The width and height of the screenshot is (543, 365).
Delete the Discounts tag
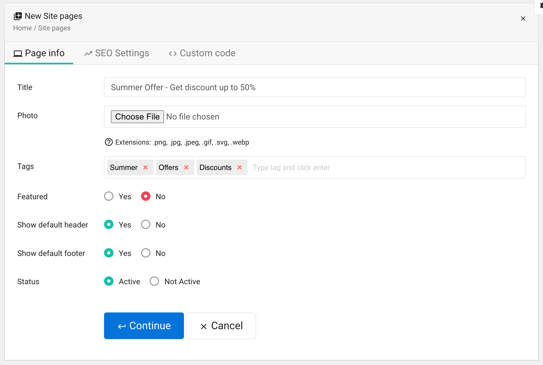[240, 167]
